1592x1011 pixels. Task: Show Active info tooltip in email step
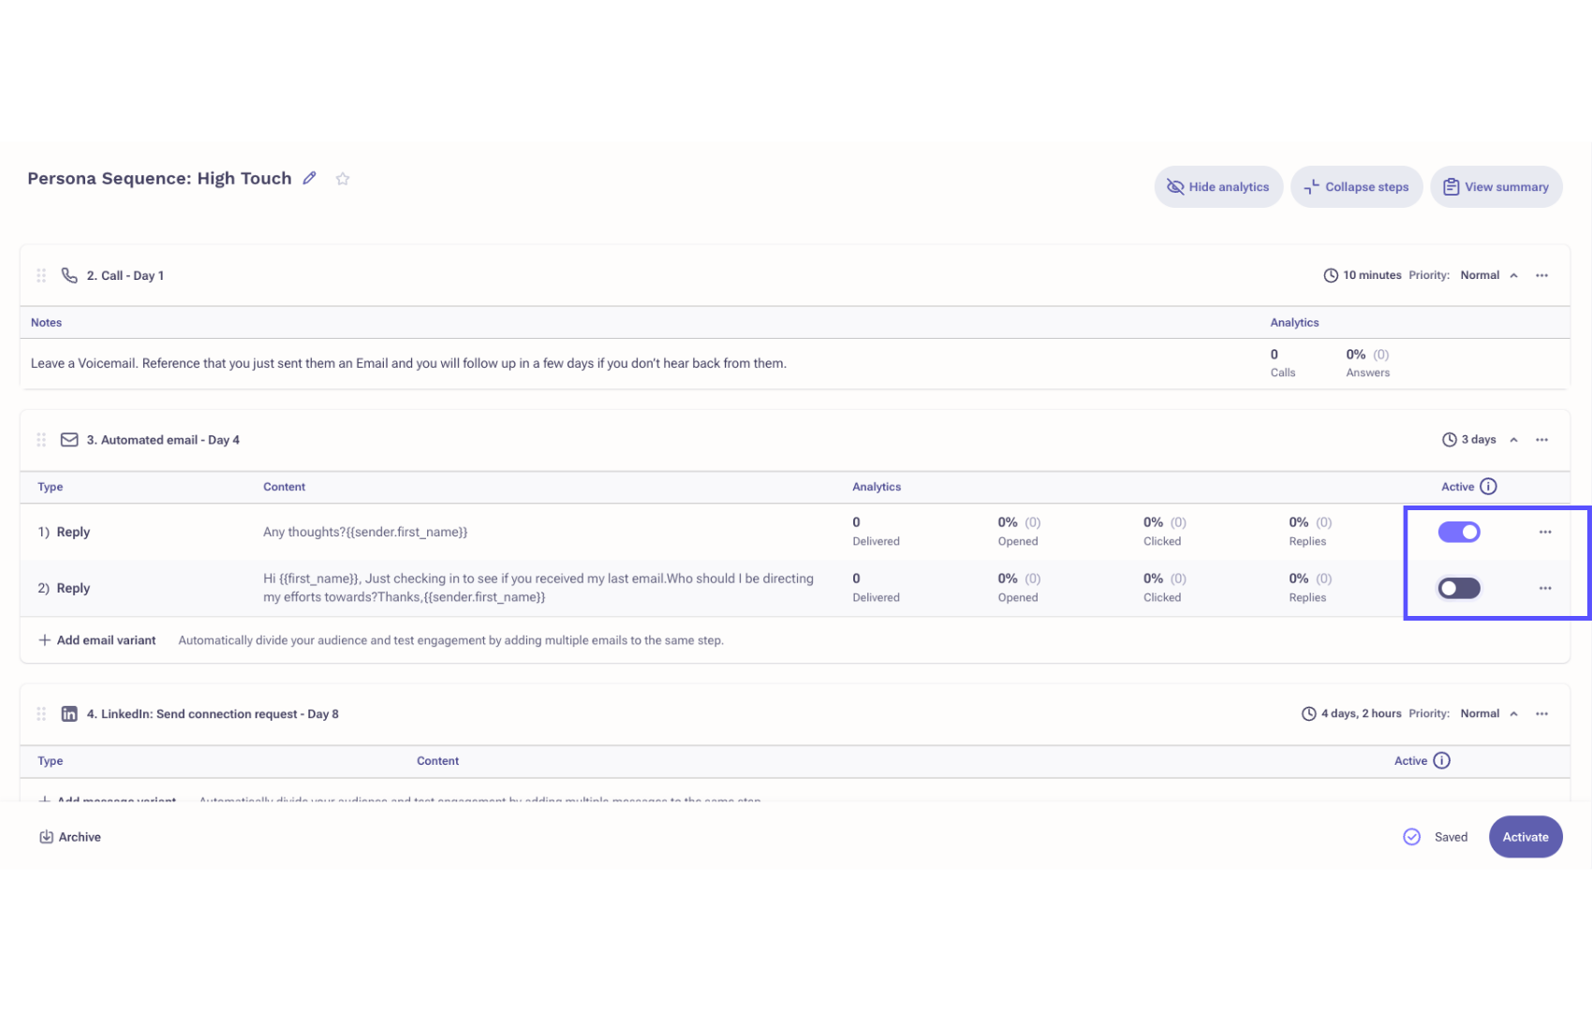click(1488, 487)
